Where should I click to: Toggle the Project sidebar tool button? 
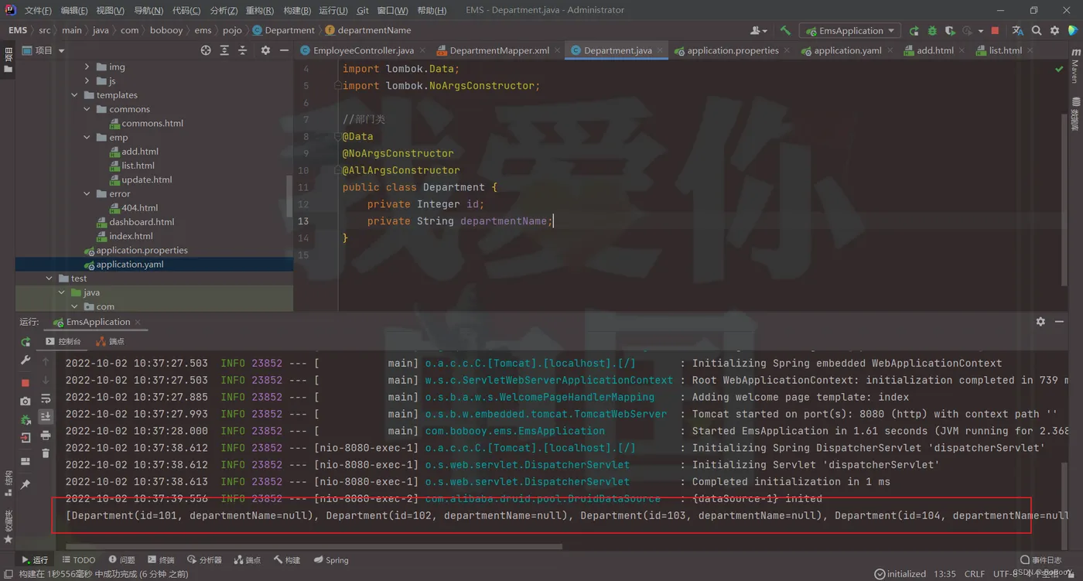click(9, 60)
